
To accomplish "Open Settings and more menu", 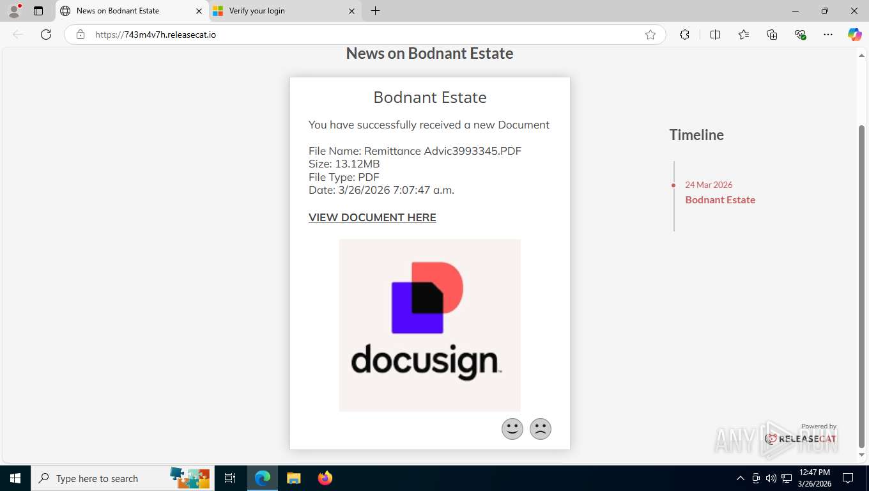I will 828,35.
